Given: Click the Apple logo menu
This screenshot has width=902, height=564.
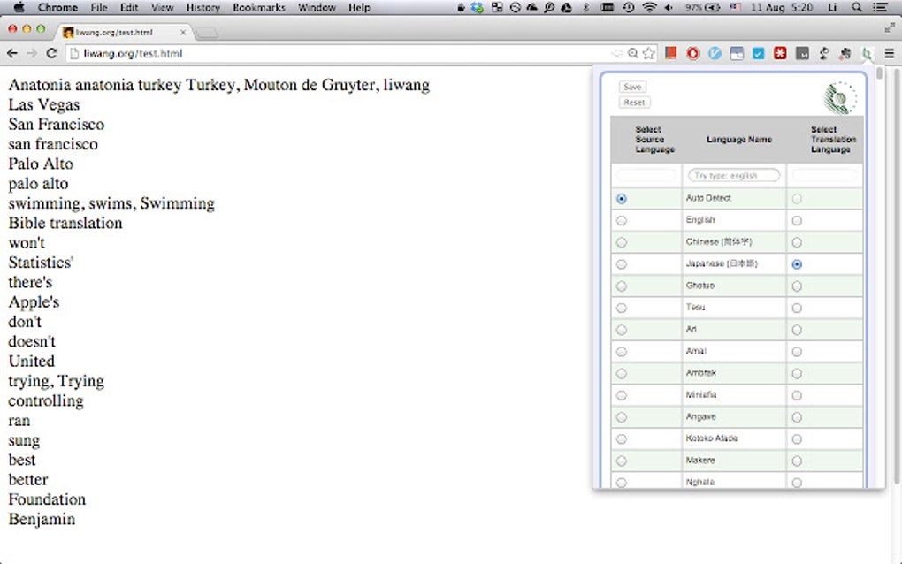Looking at the screenshot, I should pos(19,7).
